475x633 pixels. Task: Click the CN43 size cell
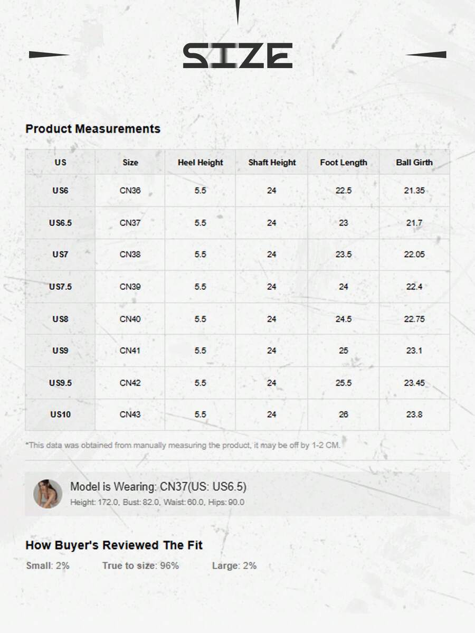pyautogui.click(x=130, y=414)
